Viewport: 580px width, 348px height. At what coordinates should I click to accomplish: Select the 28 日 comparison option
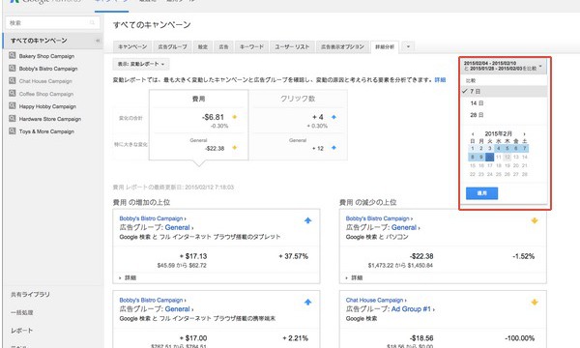pyautogui.click(x=504, y=115)
